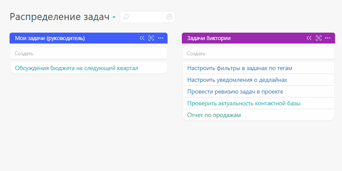This screenshot has width=342, height=171.
Task: Open task Настроить фильтры в задачах по тегам
Action: click(x=240, y=68)
